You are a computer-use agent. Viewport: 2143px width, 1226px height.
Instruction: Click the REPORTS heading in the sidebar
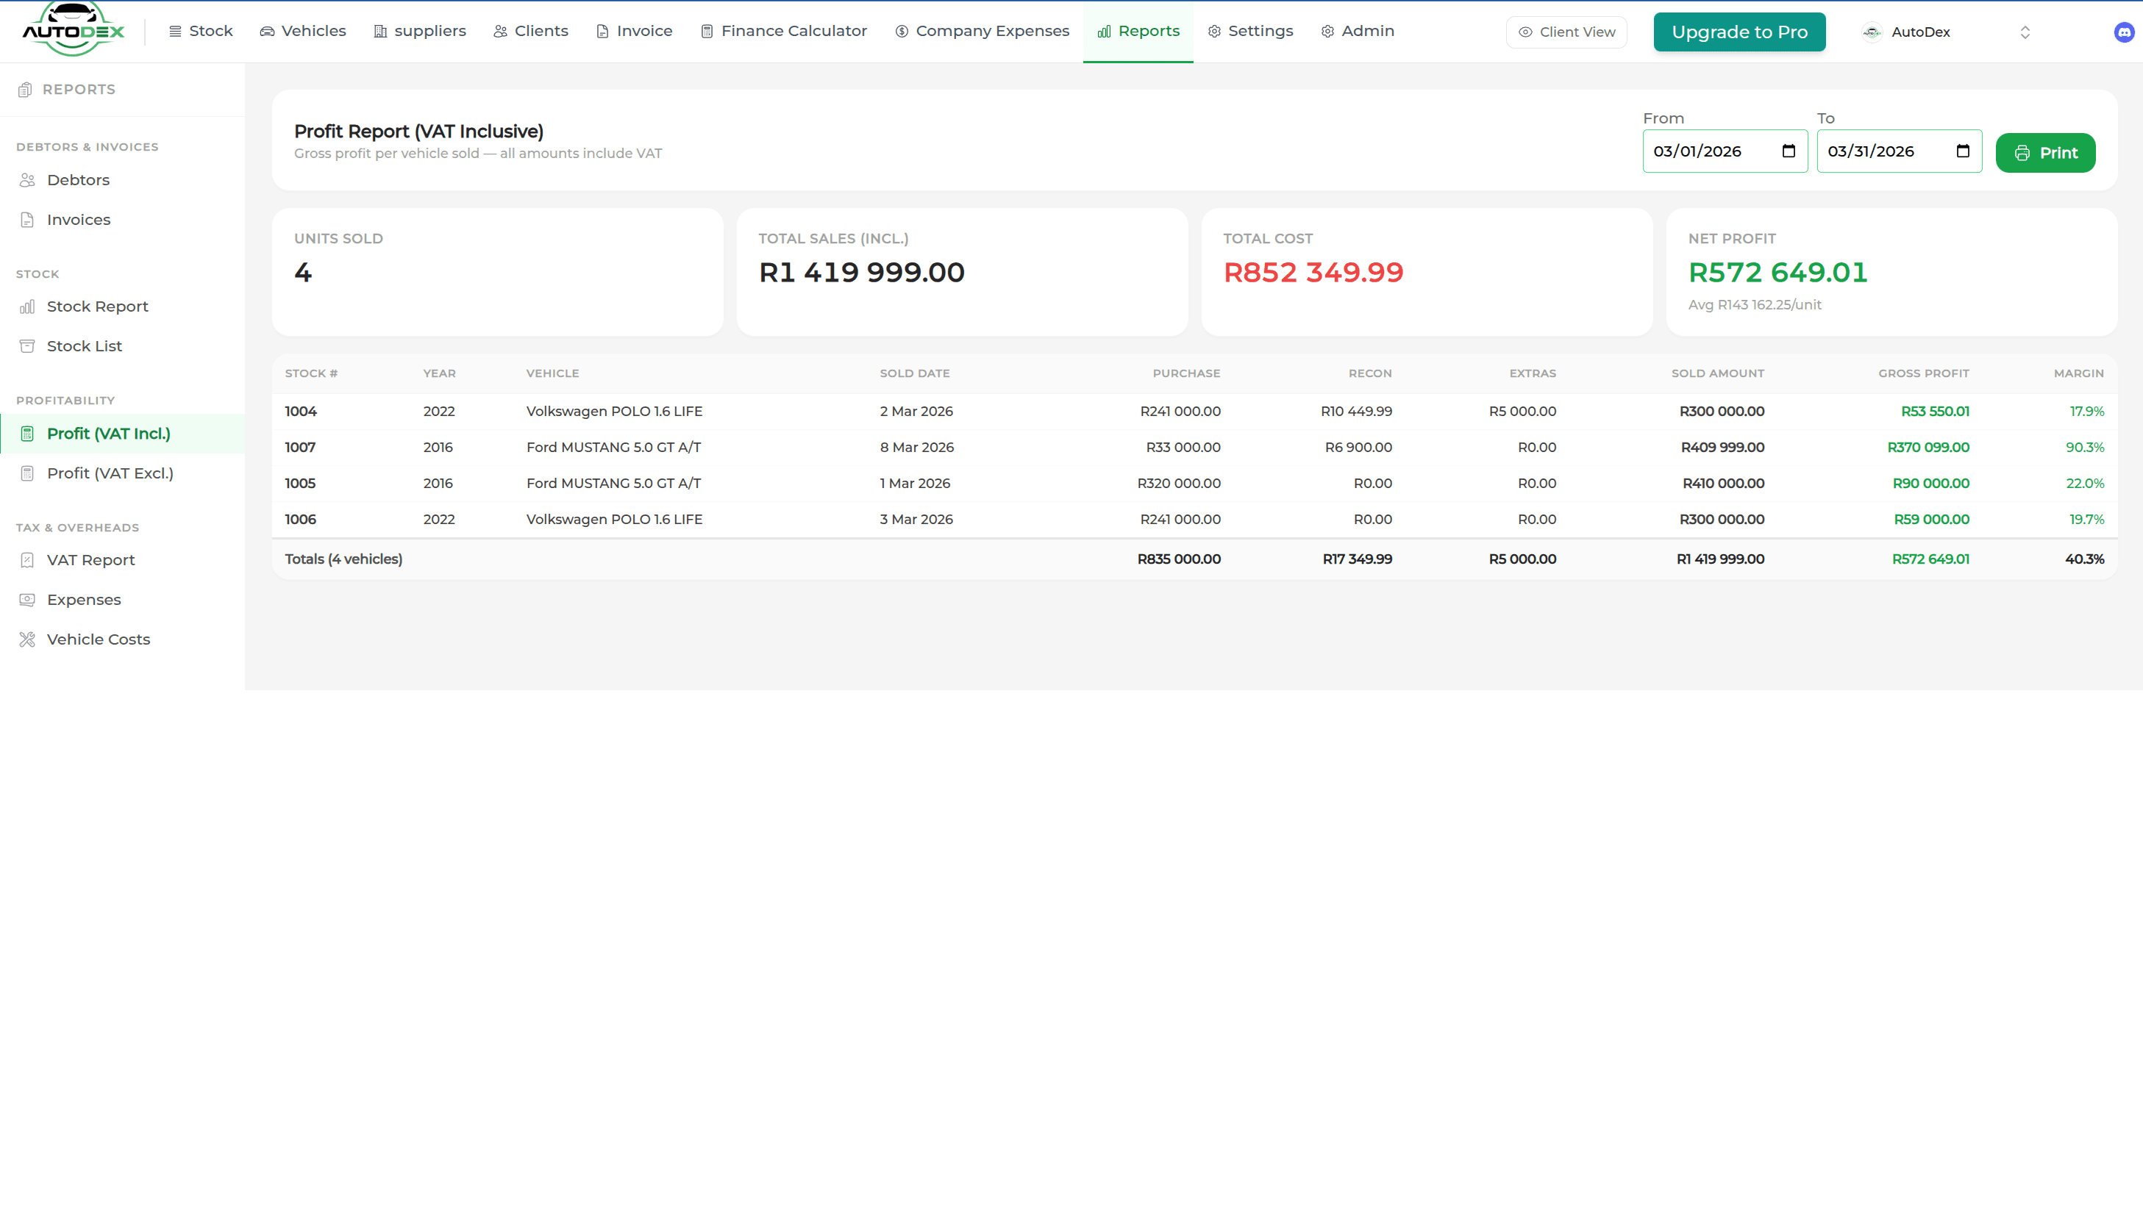click(79, 89)
